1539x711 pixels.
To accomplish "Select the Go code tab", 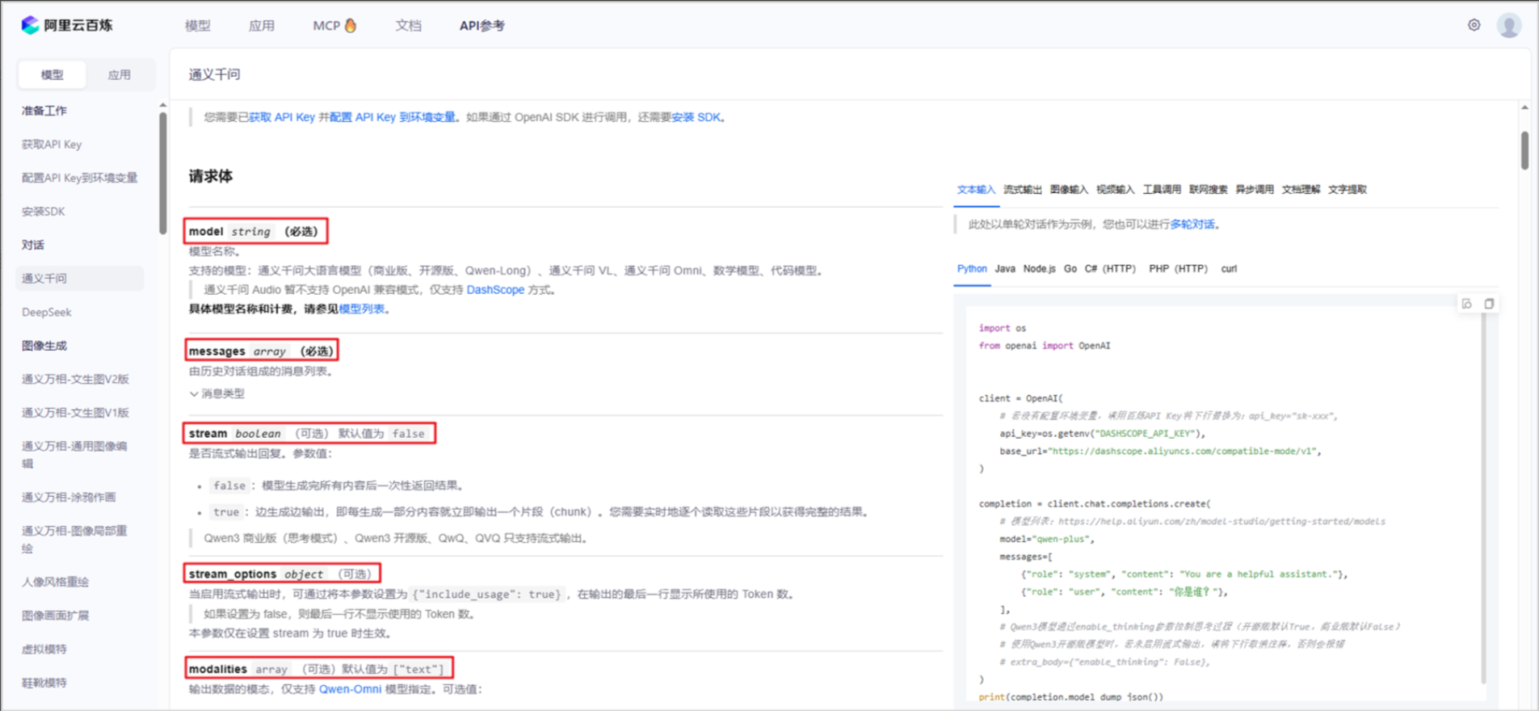I will (x=1070, y=269).
